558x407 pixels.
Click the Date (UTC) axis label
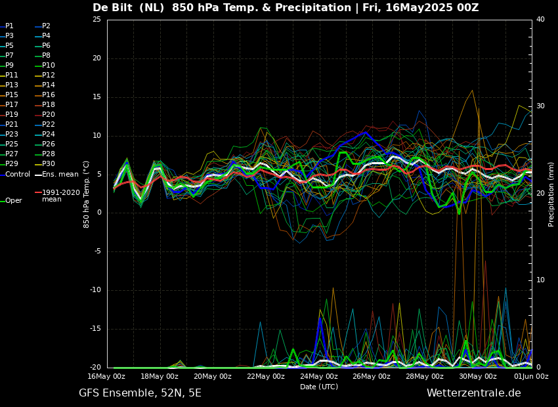(319, 387)
